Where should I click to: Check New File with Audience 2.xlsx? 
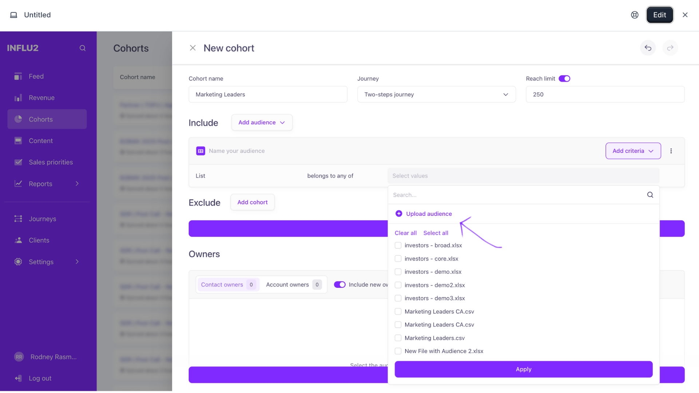pos(398,351)
